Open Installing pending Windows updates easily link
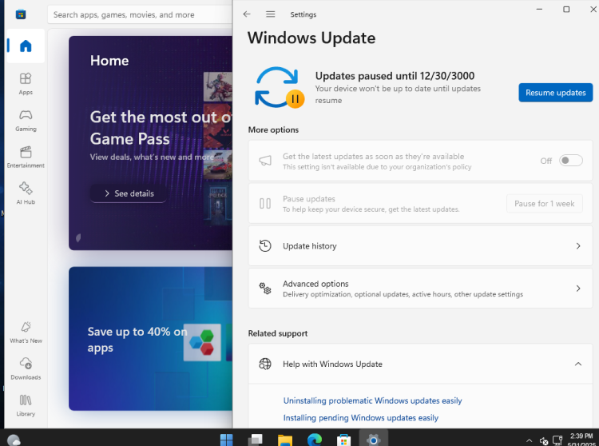Viewport: 599px width, 446px height. click(x=361, y=418)
